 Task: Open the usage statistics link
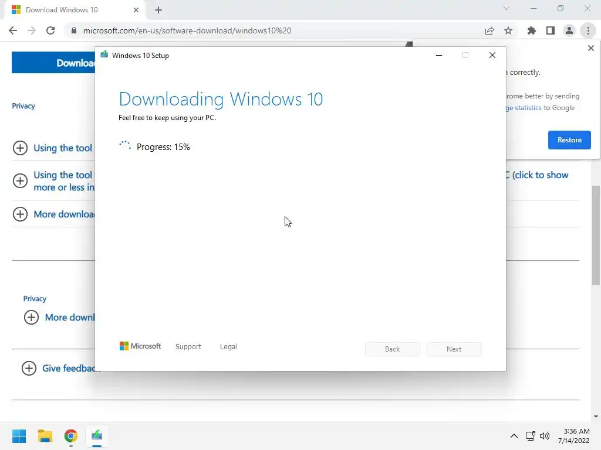[x=523, y=108]
